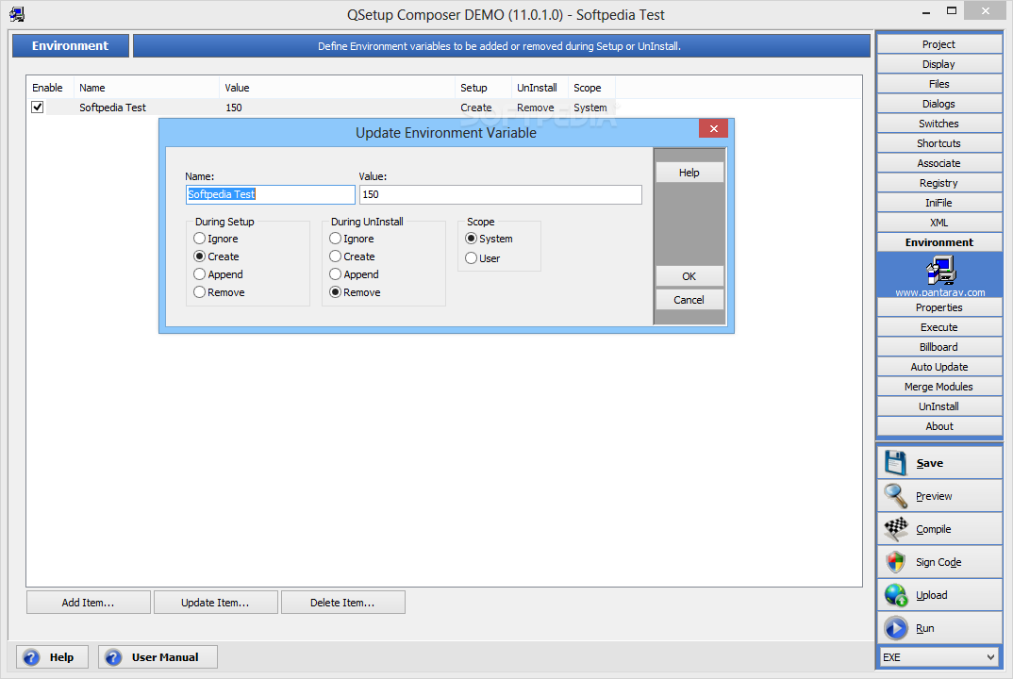Click the Add Item... button

[x=88, y=602]
